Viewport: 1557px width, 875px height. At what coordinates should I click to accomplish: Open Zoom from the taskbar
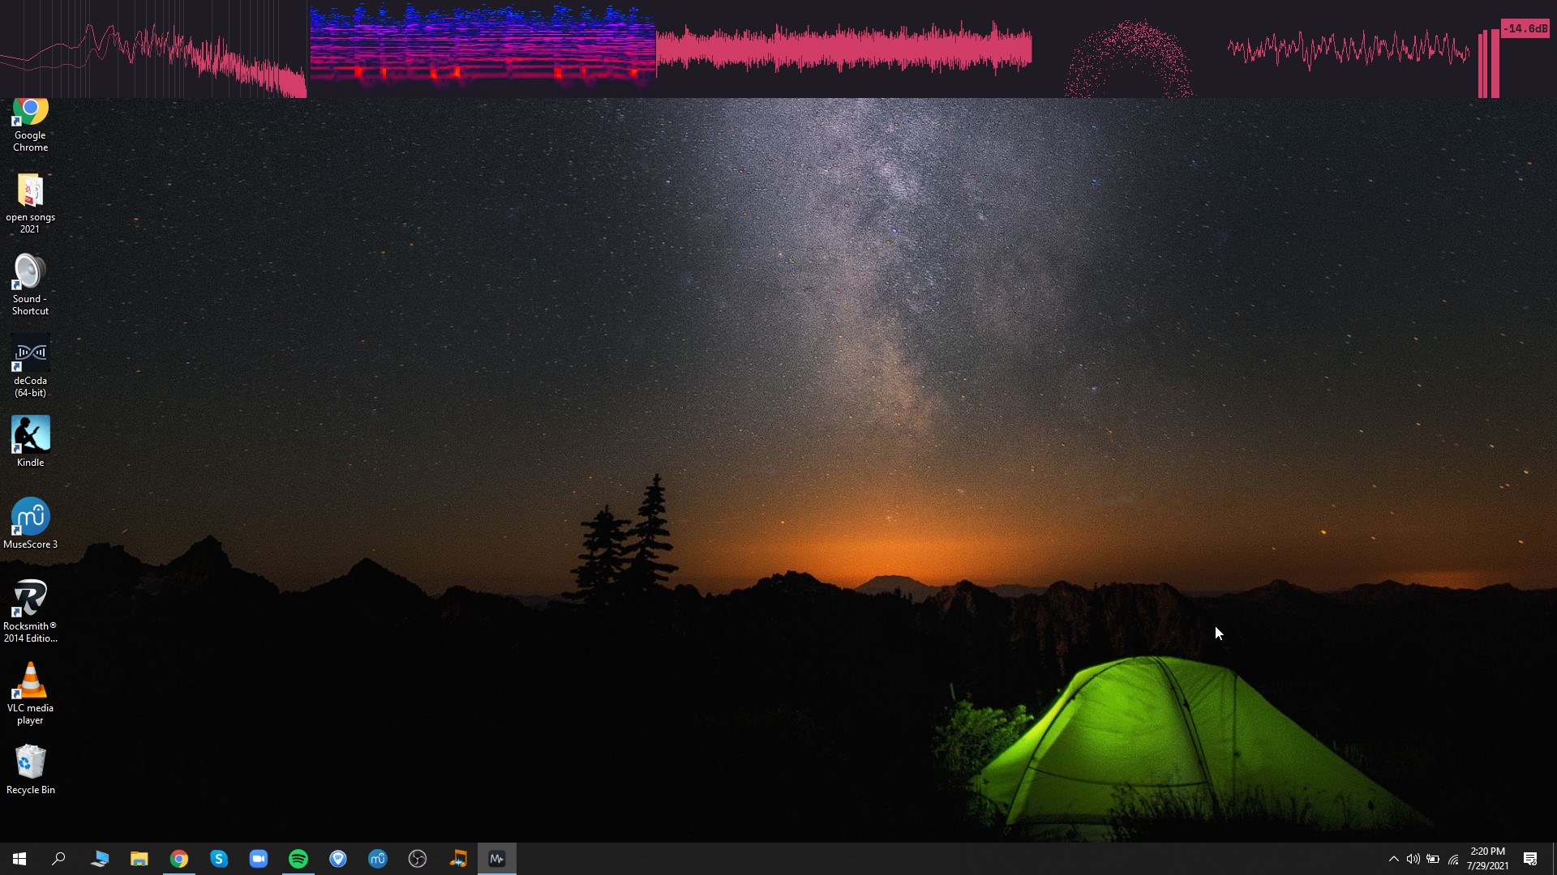(x=258, y=859)
